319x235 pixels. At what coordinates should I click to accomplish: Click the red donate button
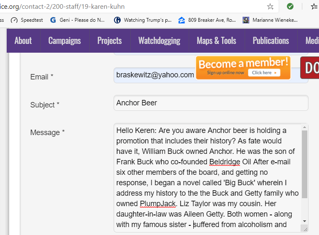[310, 68]
